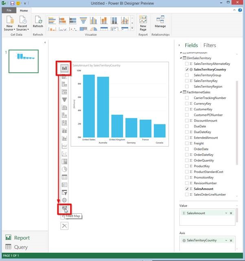This screenshot has height=261, width=245.
Task: Check SalesTerritoryRegion field
Action: point(187,86)
